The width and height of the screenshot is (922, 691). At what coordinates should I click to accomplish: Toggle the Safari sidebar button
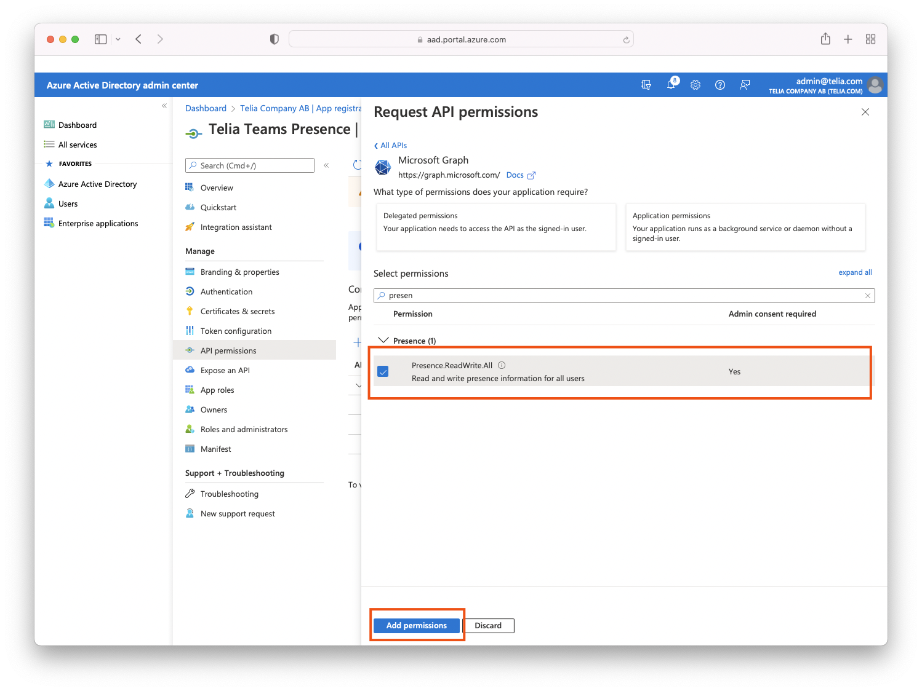tap(100, 39)
